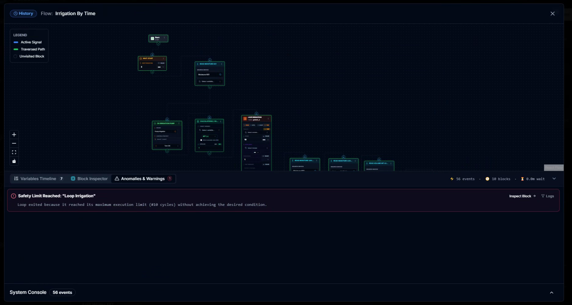Screen dimensions: 572x305
Task: Switch to Block Inspector tab
Action: [x=89, y=179]
